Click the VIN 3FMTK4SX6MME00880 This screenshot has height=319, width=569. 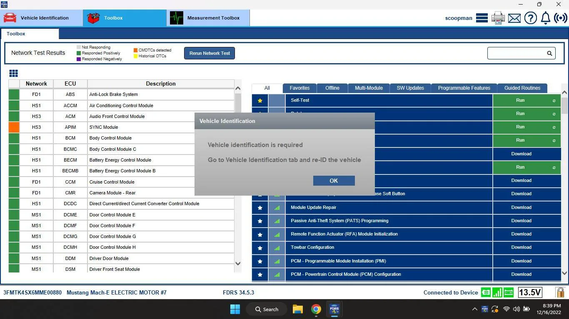32,292
